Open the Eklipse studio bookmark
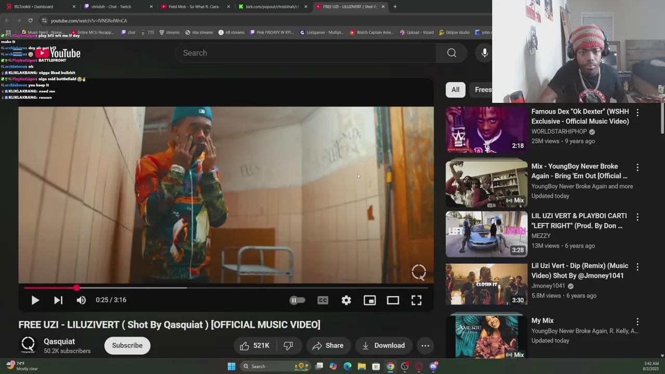 click(454, 32)
